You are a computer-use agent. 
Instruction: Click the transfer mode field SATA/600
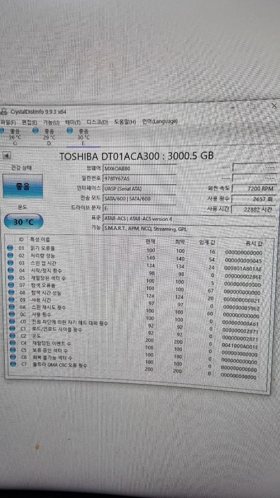pos(140,198)
